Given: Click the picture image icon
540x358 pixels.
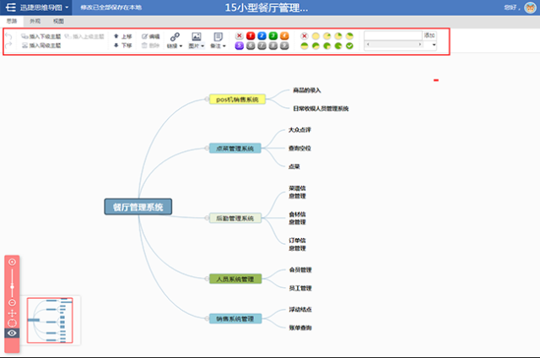Looking at the screenshot, I should coord(197,36).
